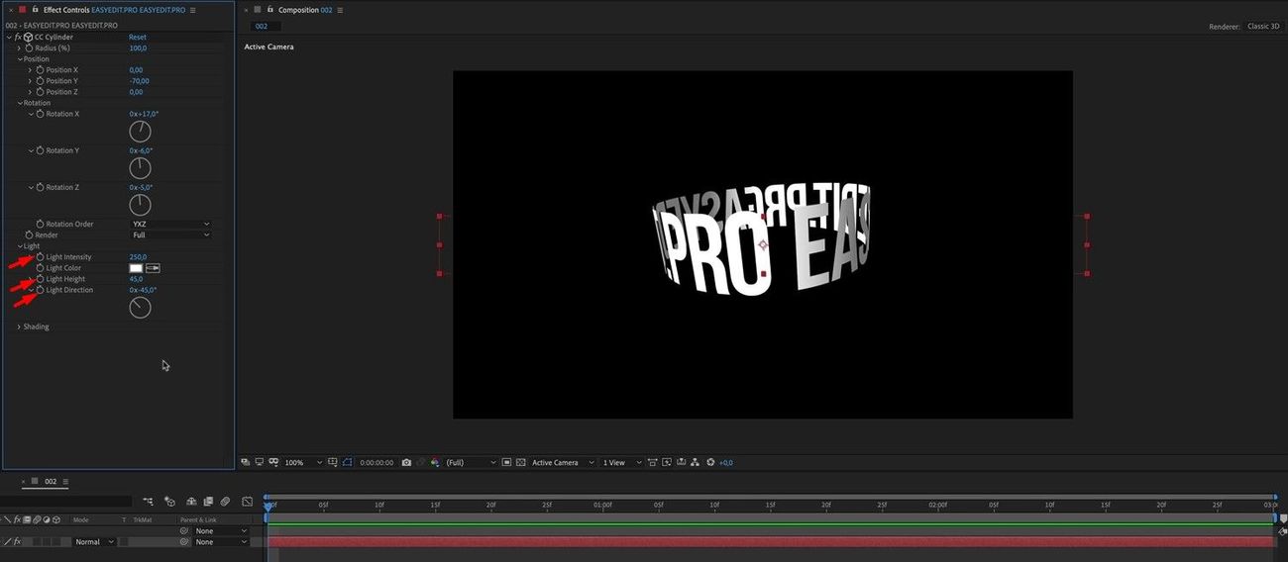Click Reset for CC Cylinder effect

point(138,38)
